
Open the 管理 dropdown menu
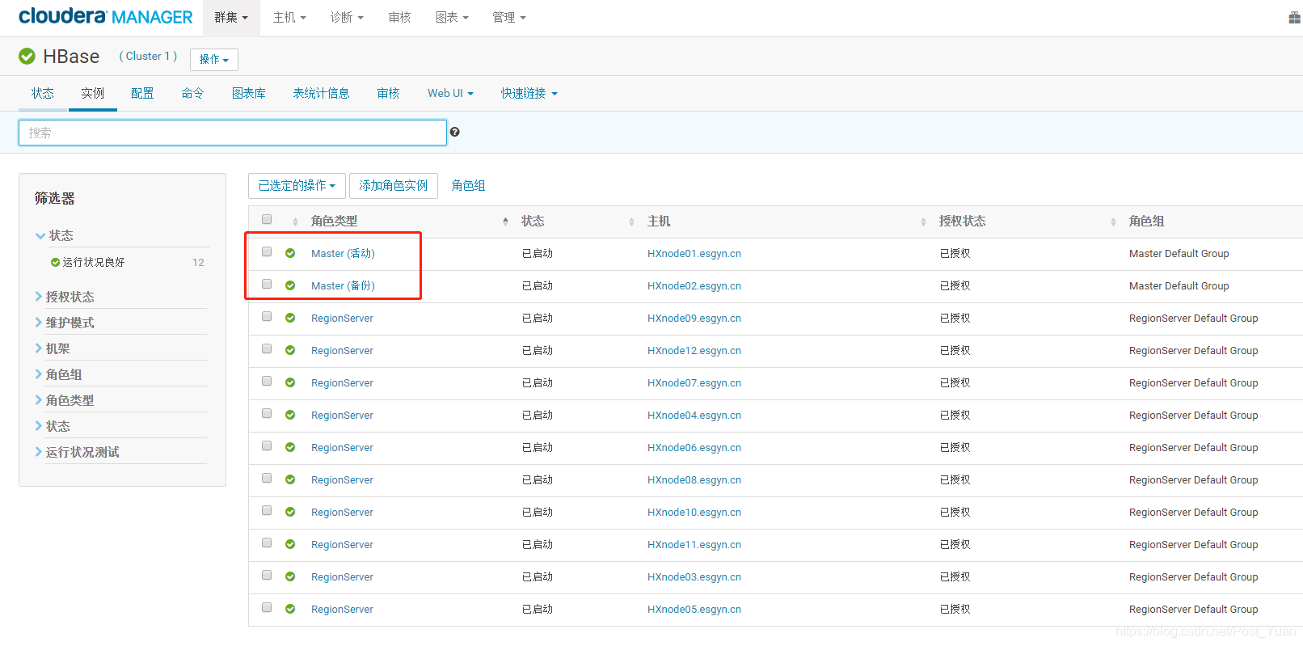[509, 17]
